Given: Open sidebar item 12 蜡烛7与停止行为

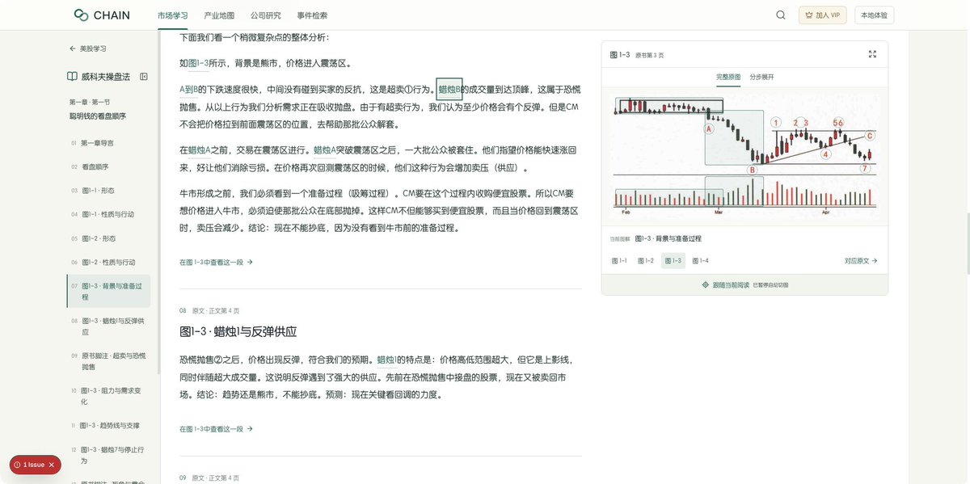Looking at the screenshot, I should (x=108, y=454).
